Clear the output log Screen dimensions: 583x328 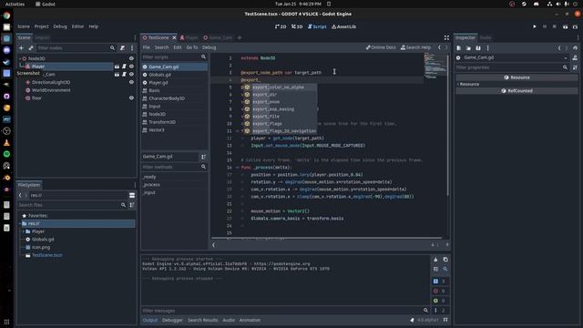435,259
